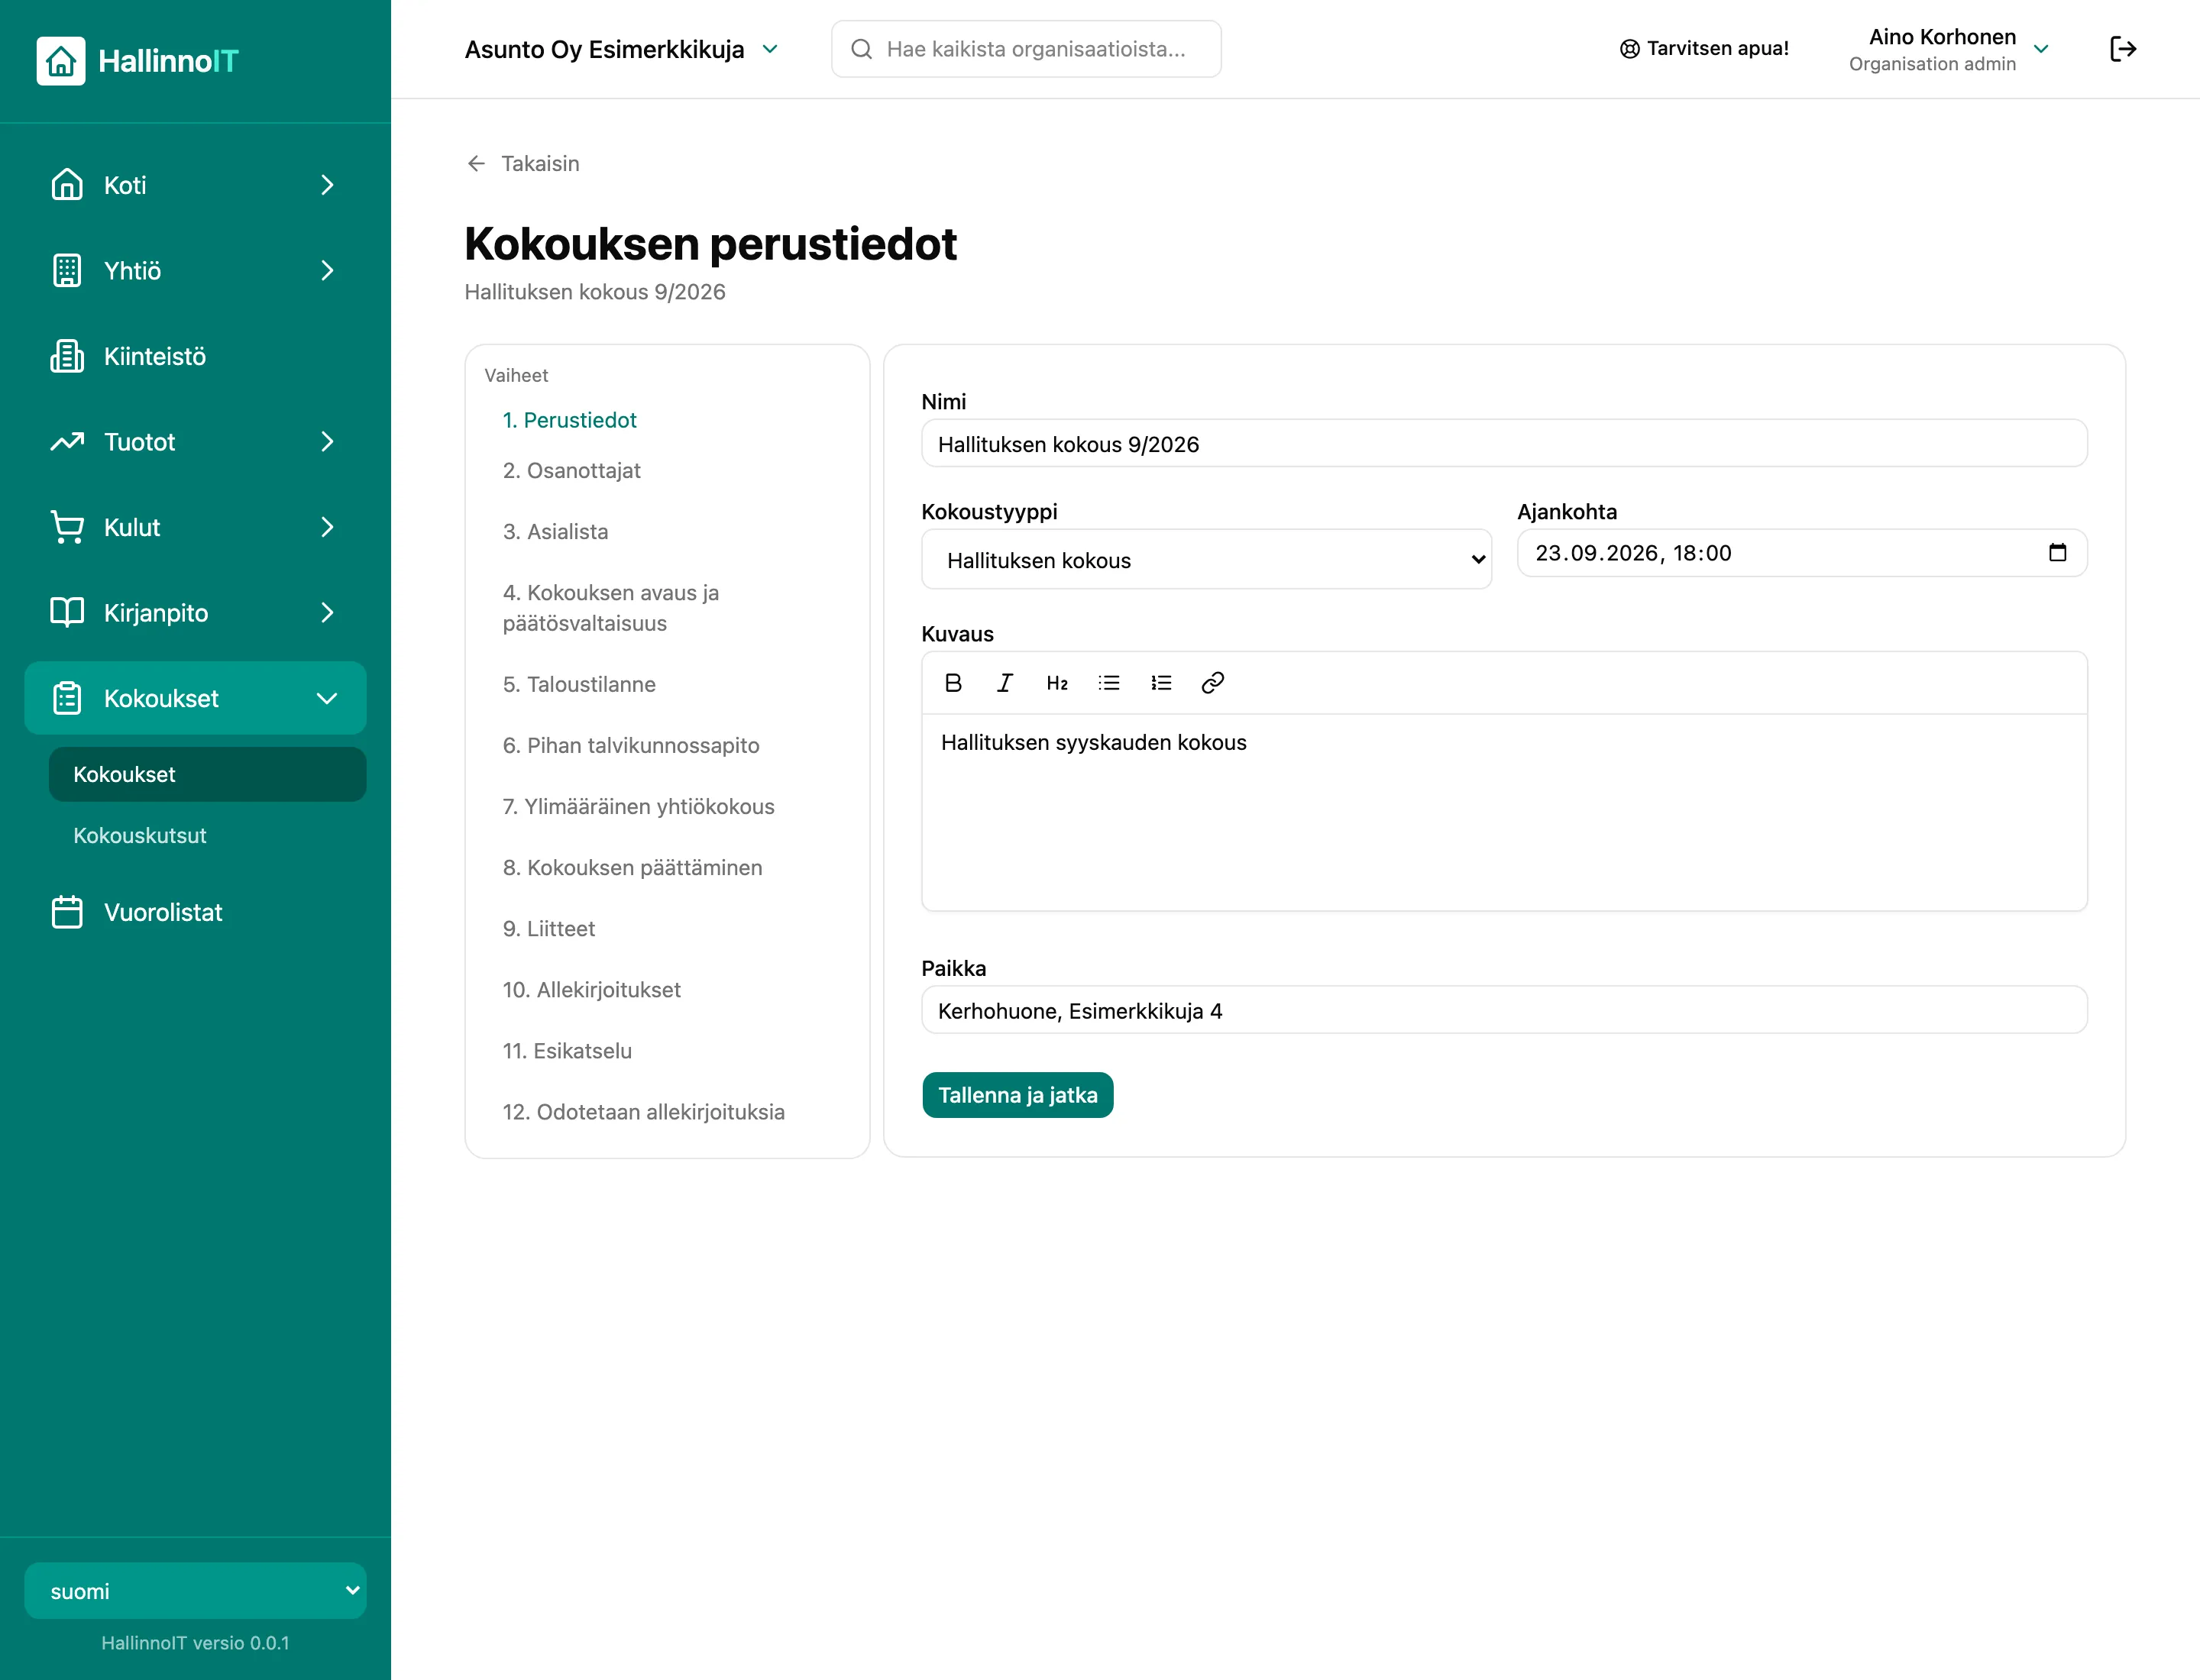Go to step 9. Liitteet
This screenshot has height=1680, width=2200.
click(x=548, y=928)
